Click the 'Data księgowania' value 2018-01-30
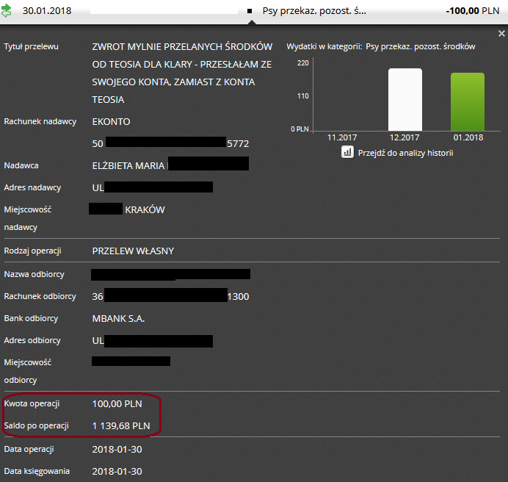The width and height of the screenshot is (508, 482). pos(117,471)
